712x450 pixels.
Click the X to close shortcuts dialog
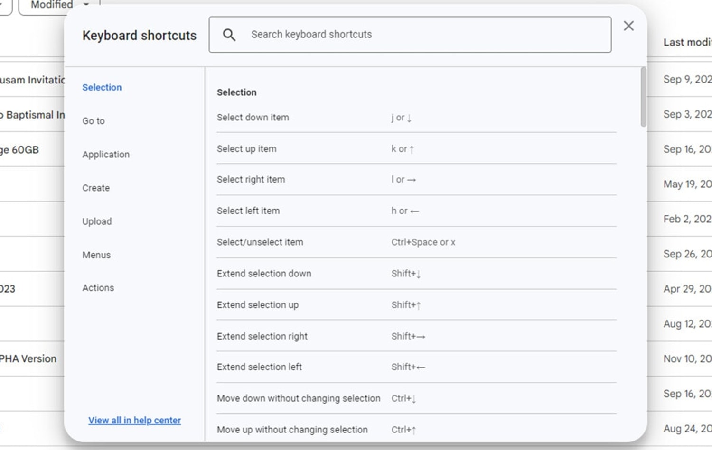click(x=629, y=26)
